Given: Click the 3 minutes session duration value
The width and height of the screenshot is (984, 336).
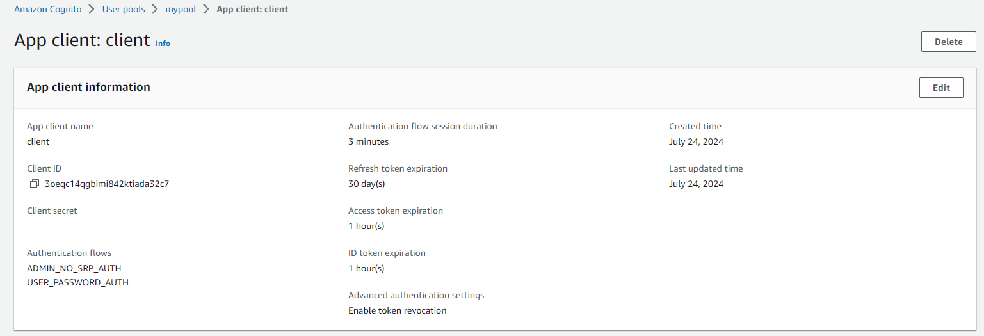Looking at the screenshot, I should [368, 141].
